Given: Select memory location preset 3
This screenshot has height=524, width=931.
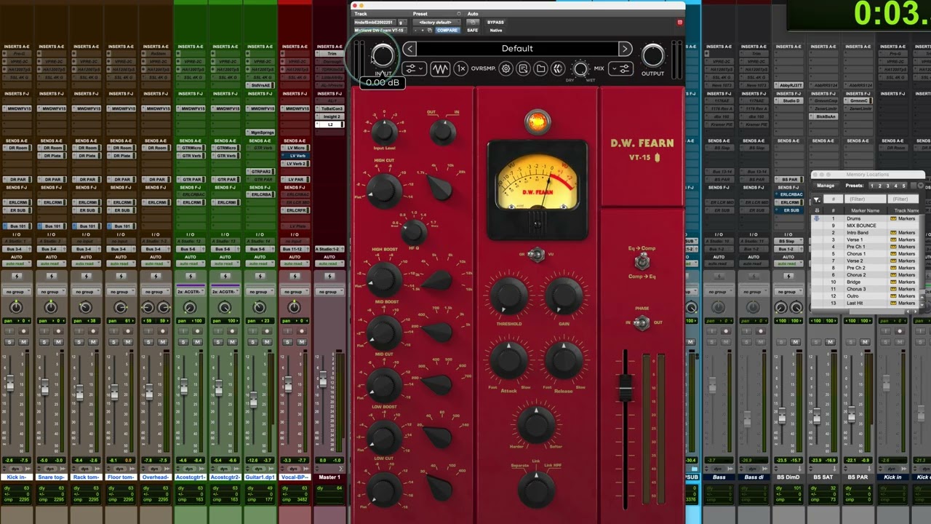Looking at the screenshot, I should 889,186.
